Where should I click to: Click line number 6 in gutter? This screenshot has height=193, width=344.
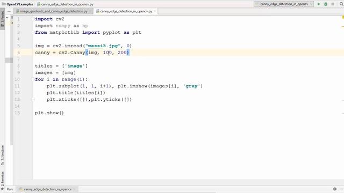(x=18, y=53)
